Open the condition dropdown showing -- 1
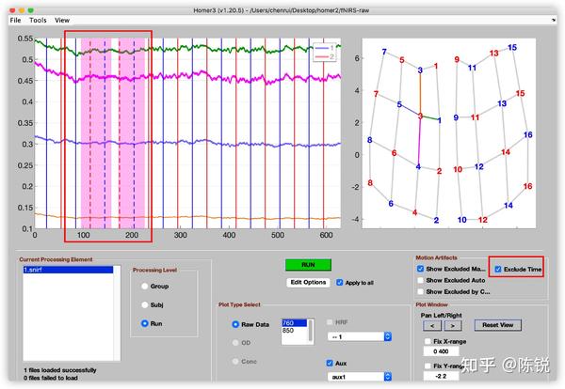The image size is (565, 389). click(x=360, y=336)
